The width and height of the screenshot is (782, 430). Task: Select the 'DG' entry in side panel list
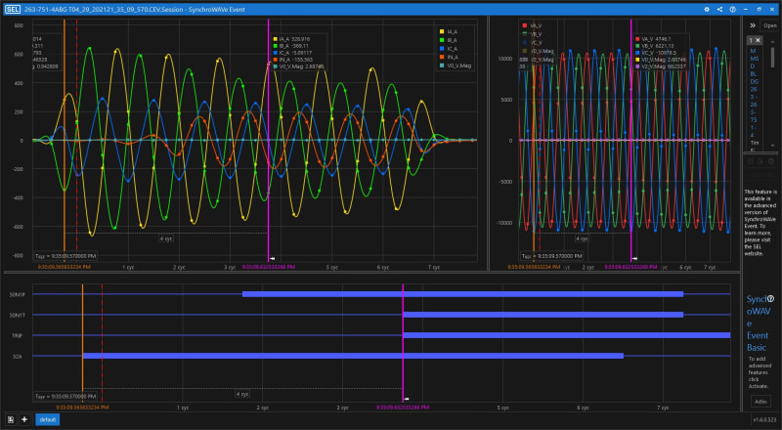(x=754, y=81)
